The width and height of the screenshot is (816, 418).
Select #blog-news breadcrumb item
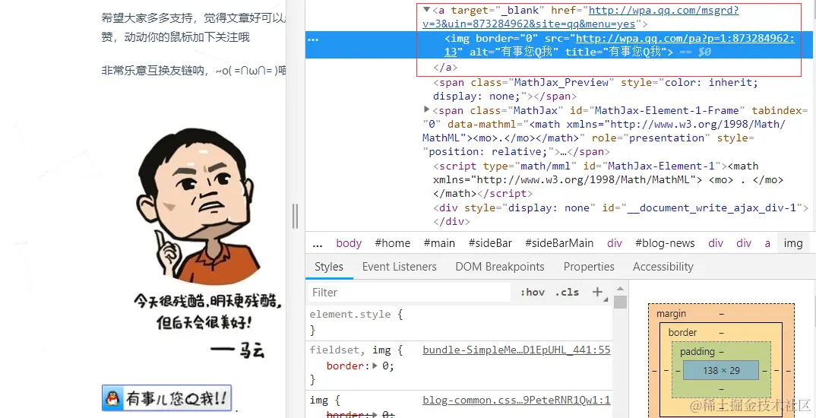click(665, 243)
